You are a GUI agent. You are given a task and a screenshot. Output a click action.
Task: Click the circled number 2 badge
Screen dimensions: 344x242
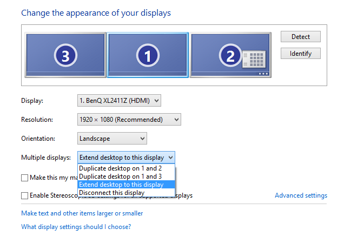point(230,55)
